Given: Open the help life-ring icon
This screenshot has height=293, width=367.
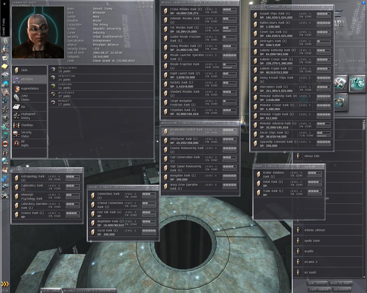Looking at the screenshot, I should (x=5, y=144).
